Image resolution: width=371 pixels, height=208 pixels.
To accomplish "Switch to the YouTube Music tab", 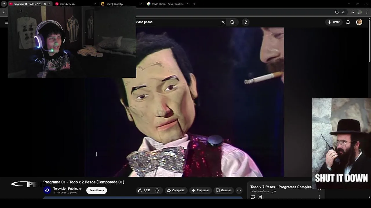I will pyautogui.click(x=68, y=4).
